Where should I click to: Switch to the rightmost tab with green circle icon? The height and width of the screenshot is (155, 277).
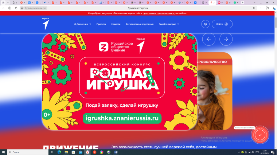(236, 3)
